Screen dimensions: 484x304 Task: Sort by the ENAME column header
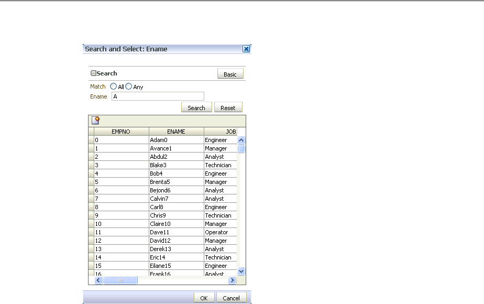[x=176, y=132]
